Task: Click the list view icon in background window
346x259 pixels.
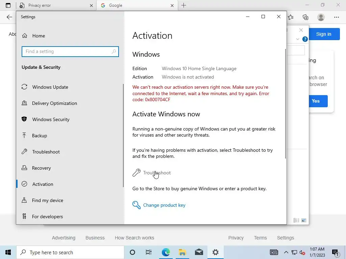Action: [296, 221]
